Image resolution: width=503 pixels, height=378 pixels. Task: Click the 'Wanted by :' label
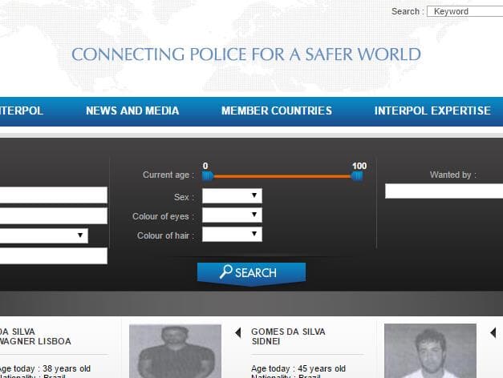[453, 175]
